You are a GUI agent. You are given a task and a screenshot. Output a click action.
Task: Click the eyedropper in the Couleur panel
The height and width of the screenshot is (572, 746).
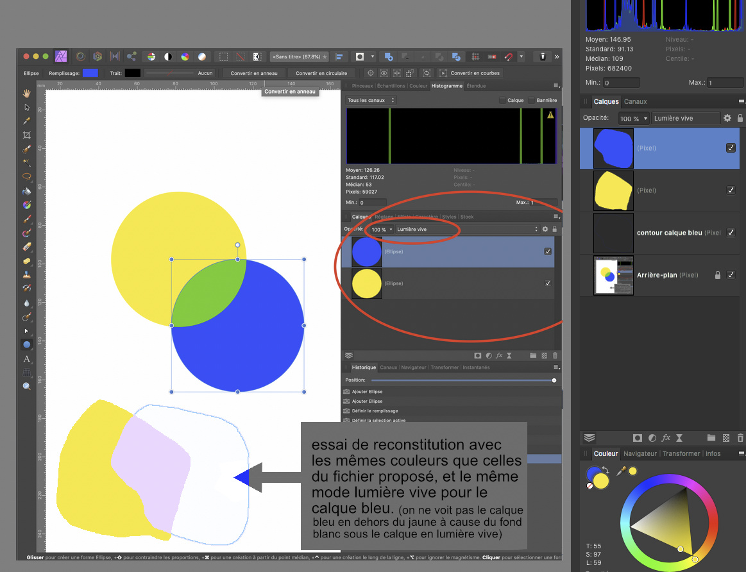point(622,471)
